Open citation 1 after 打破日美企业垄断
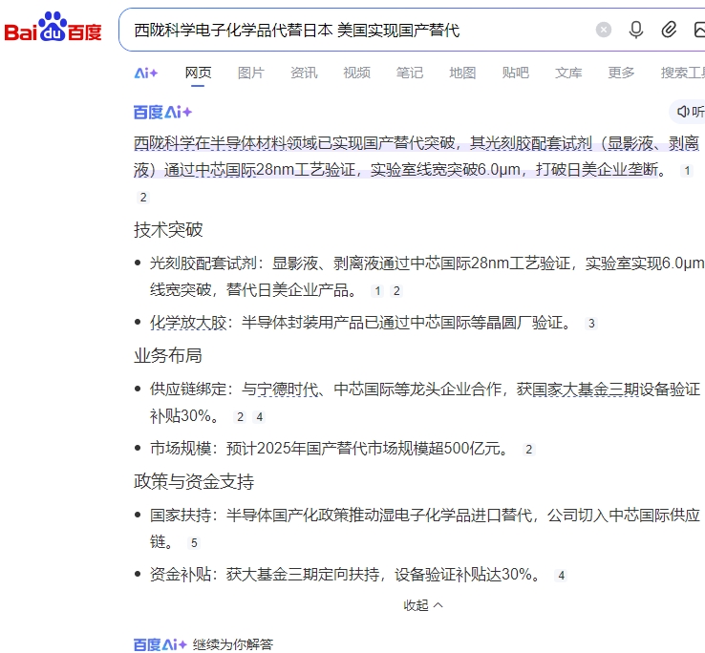This screenshot has width=705, height=653. pyautogui.click(x=687, y=171)
